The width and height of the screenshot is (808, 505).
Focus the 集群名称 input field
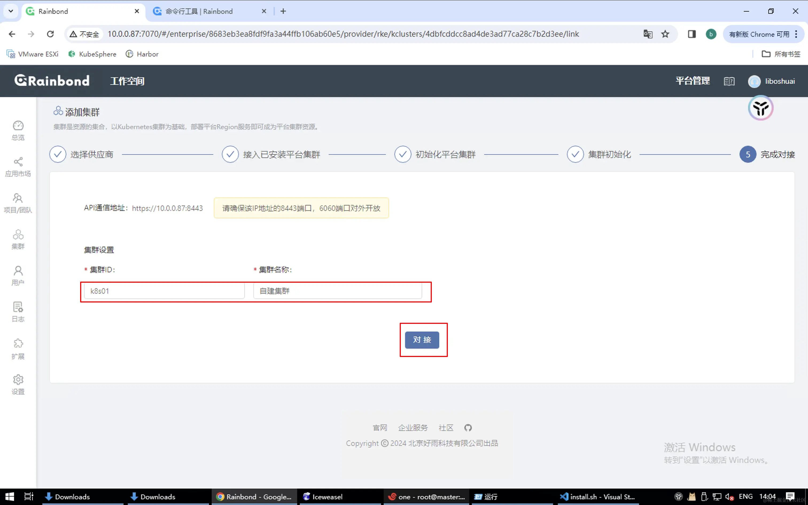pyautogui.click(x=337, y=291)
